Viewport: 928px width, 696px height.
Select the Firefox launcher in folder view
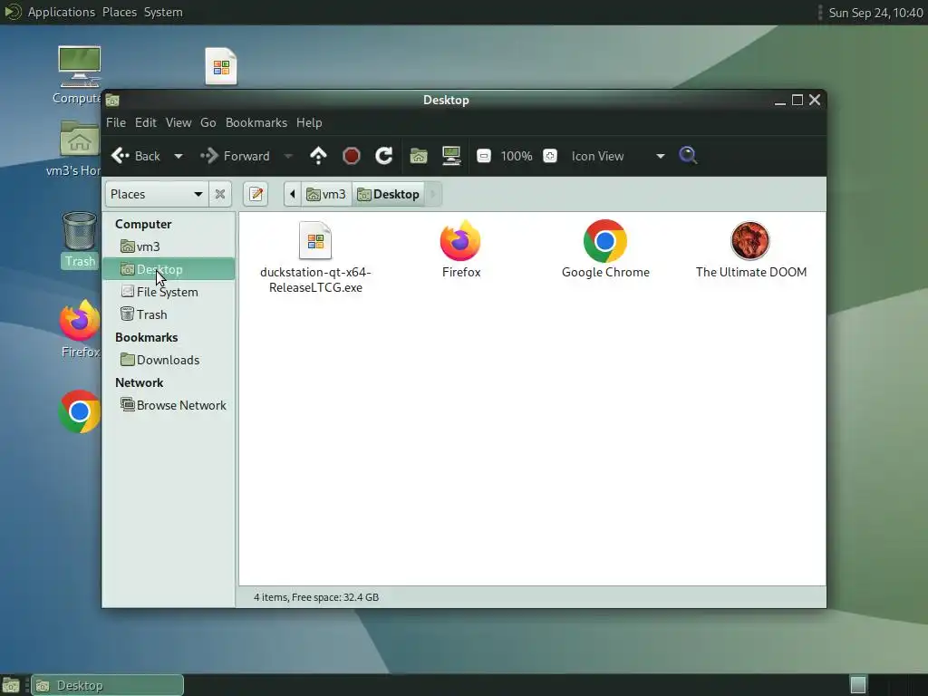460,241
